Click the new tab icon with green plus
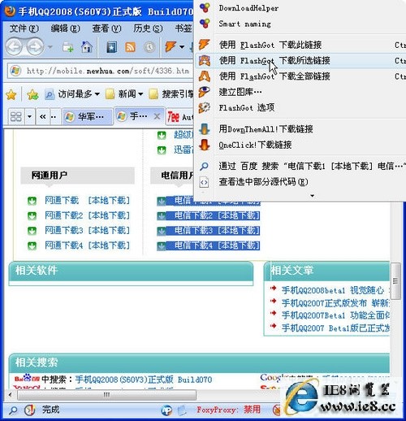The image size is (406, 421). coord(68,47)
